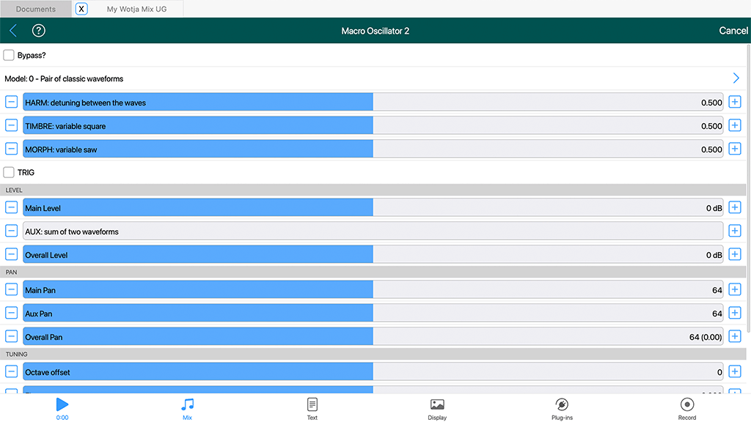Enable the Bypass checkbox
Image resolution: width=751 pixels, height=422 pixels.
click(9, 55)
